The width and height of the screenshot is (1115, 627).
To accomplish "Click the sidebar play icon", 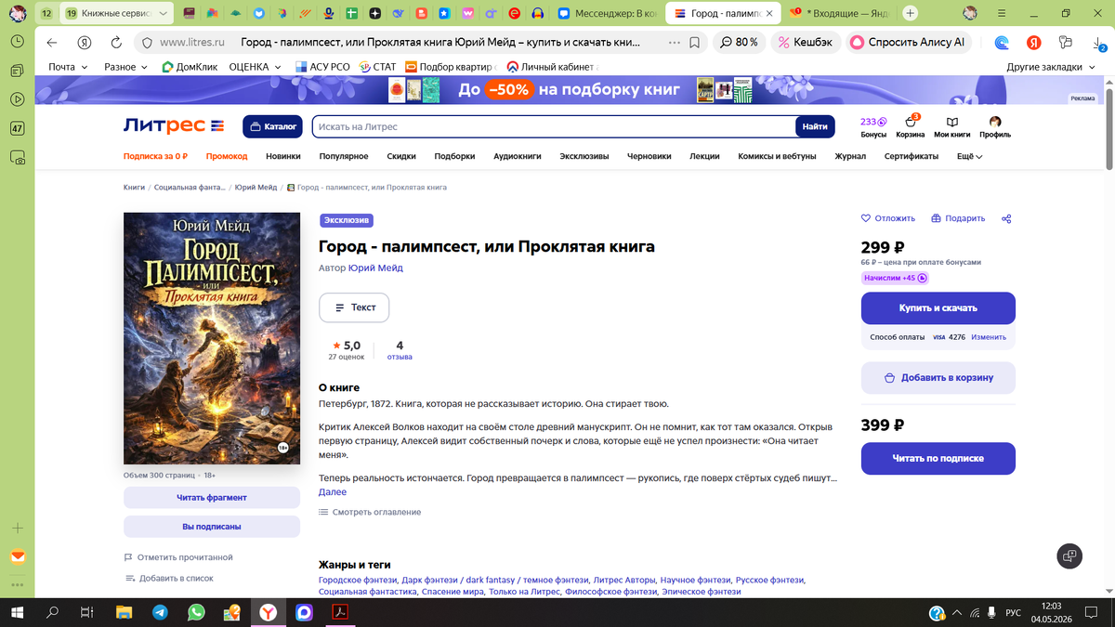I will 18,99.
